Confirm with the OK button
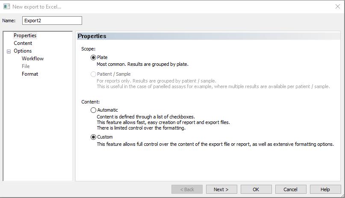The height and width of the screenshot is (198, 345). [256, 189]
